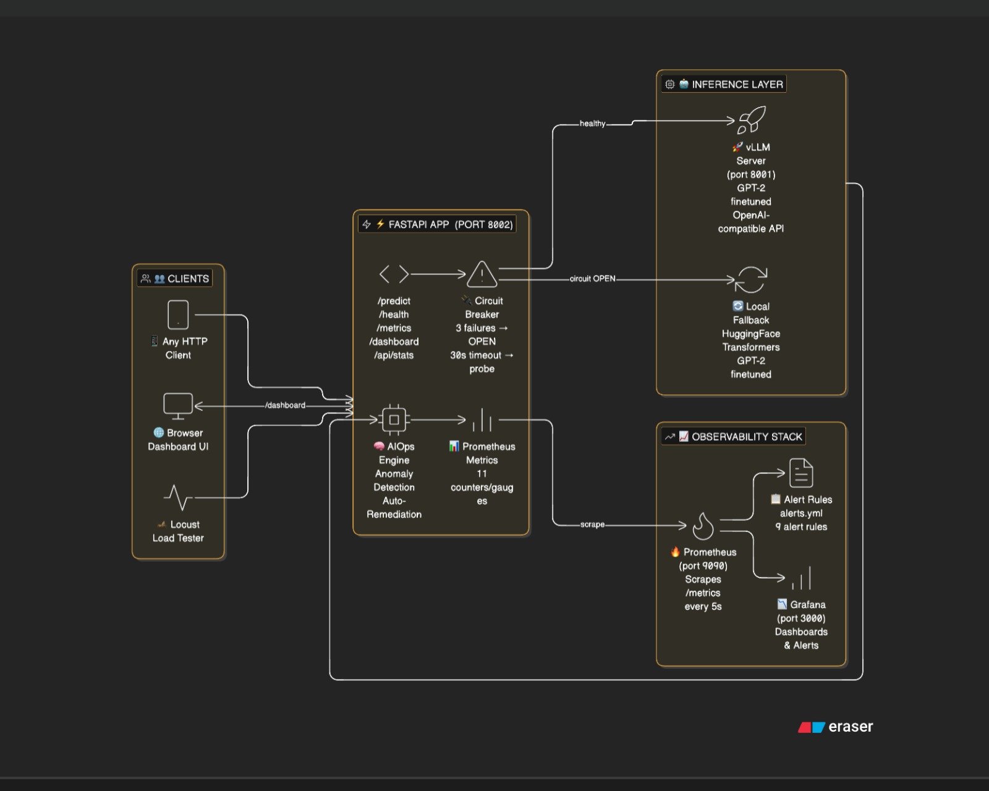Select the "healthy" connector label

592,124
